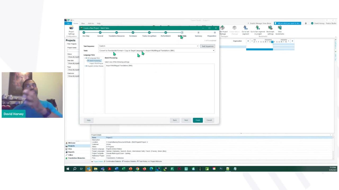Open InDesign from the taskbar
This screenshot has width=339, height=190.
pos(179,169)
